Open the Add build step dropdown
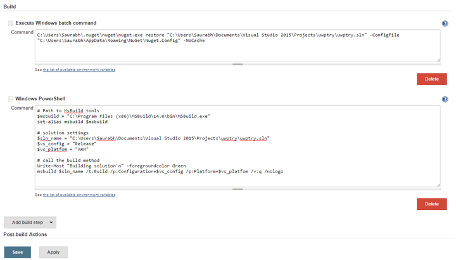 (x=25, y=223)
